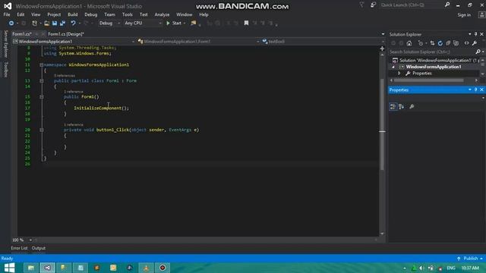
Task: Click the editor vertical scrollbar thumb
Action: [x=382, y=124]
